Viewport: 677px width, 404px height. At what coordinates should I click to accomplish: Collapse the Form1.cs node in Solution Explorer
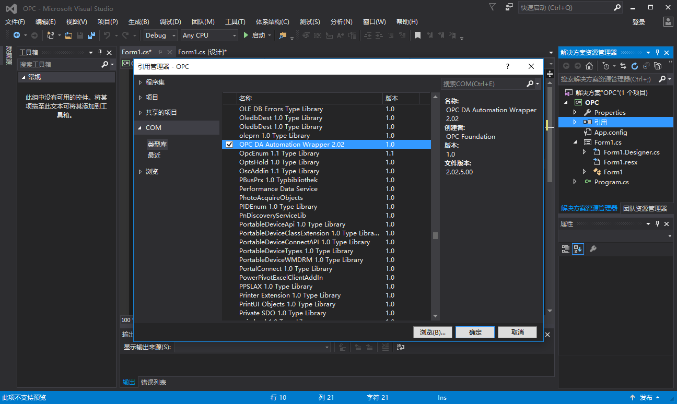575,142
